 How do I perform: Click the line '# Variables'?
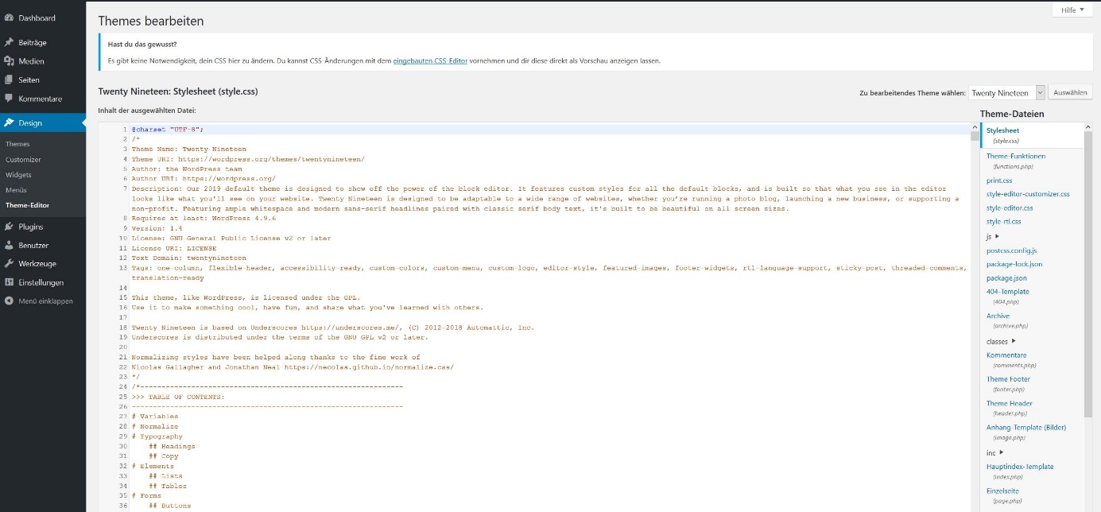[x=155, y=417]
